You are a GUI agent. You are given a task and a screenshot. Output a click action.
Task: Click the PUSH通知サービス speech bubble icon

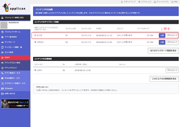[x=2, y=78]
